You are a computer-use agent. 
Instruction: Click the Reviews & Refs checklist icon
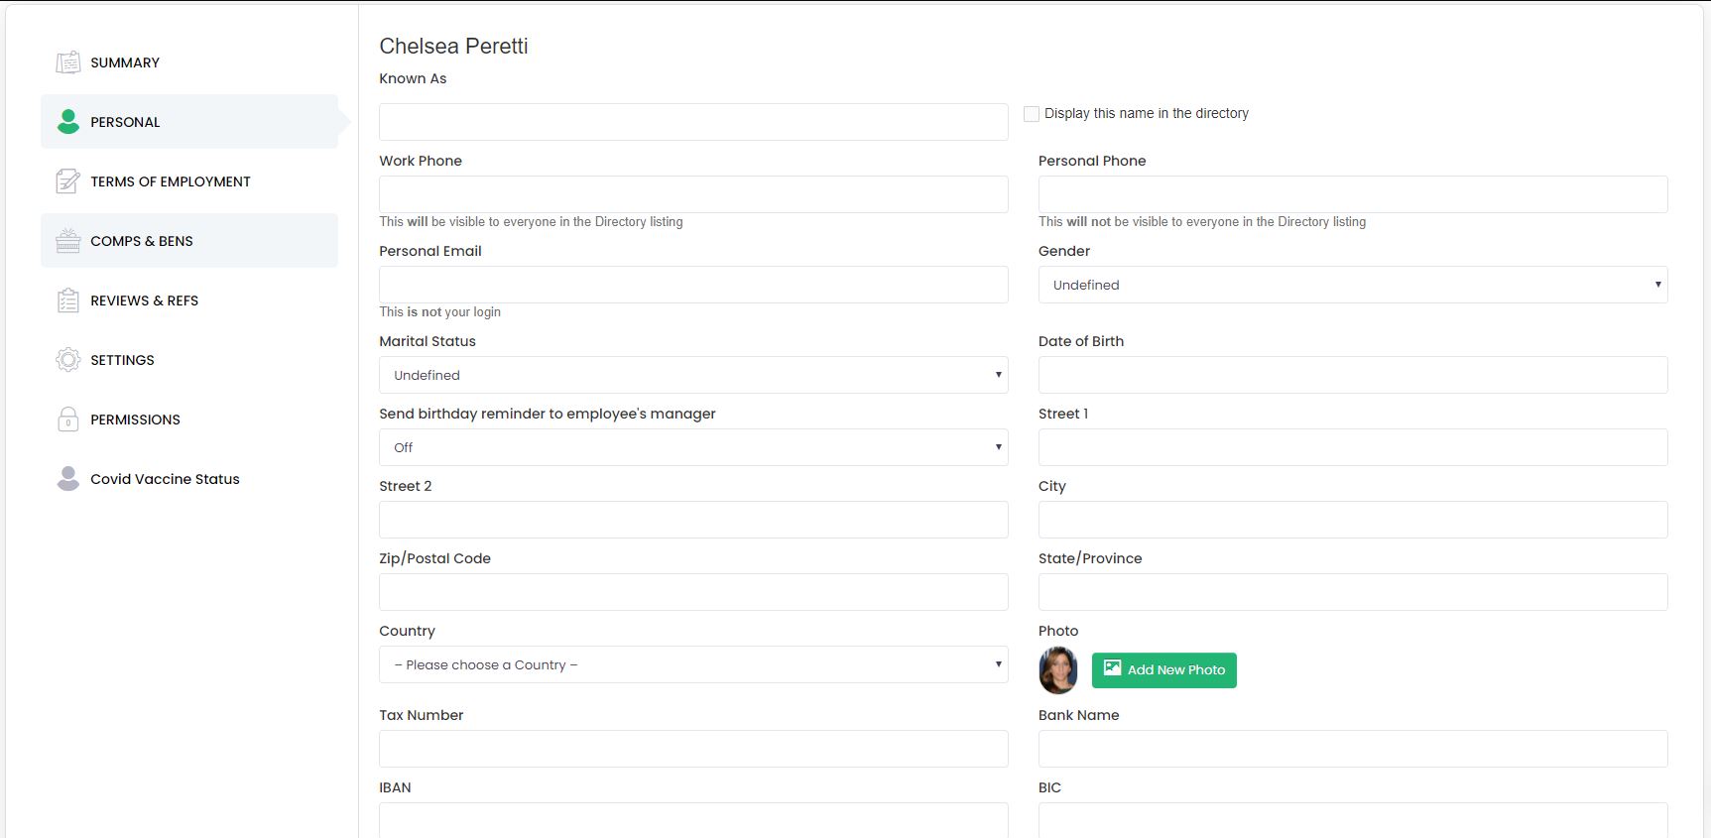[67, 300]
